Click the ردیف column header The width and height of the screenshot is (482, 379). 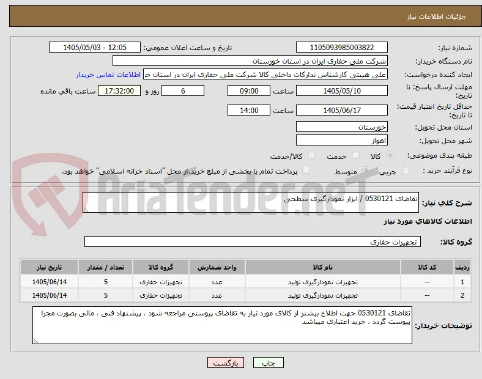(x=462, y=267)
